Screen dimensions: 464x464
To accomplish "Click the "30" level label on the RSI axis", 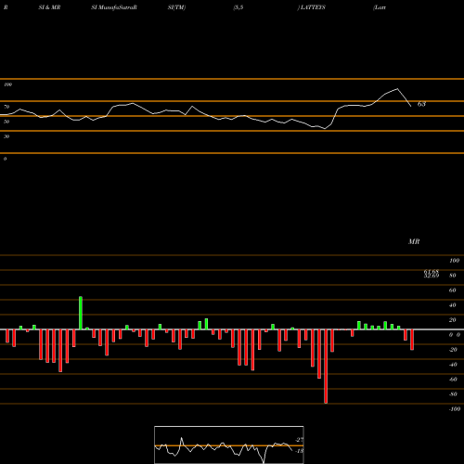I will (6, 136).
